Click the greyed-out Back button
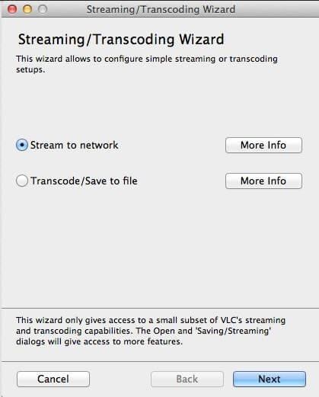319x397 pixels. click(187, 379)
